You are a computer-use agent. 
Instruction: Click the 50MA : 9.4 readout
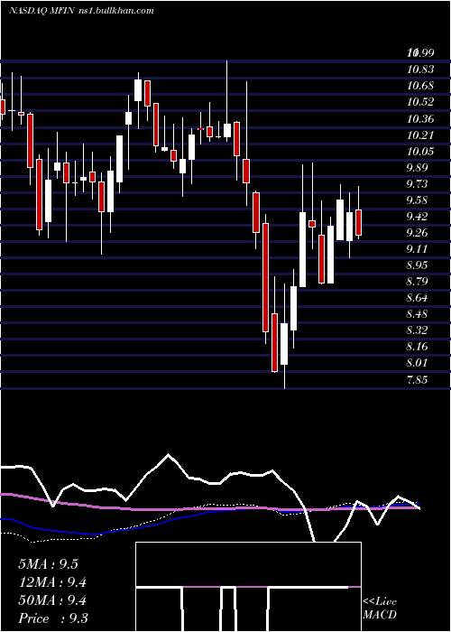click(52, 600)
